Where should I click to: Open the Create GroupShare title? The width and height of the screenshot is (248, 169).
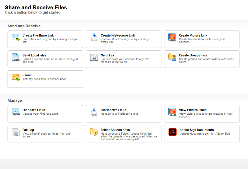(193, 55)
